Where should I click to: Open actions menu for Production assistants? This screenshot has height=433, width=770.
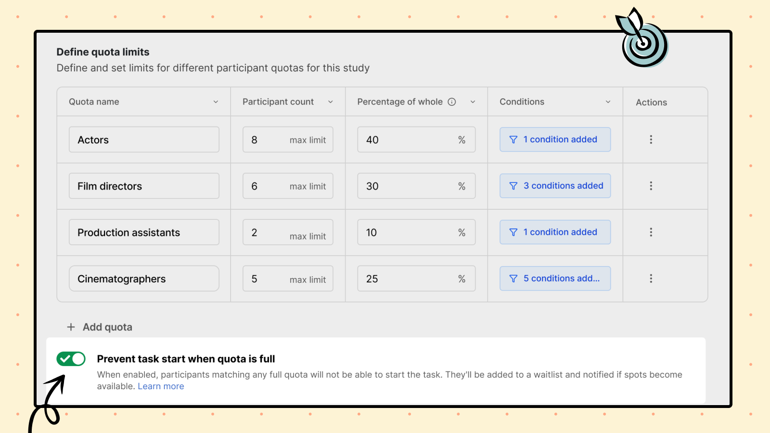coord(651,232)
